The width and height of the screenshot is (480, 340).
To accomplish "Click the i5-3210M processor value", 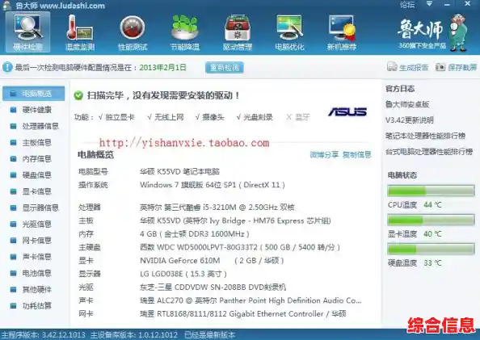I will click(x=217, y=208).
